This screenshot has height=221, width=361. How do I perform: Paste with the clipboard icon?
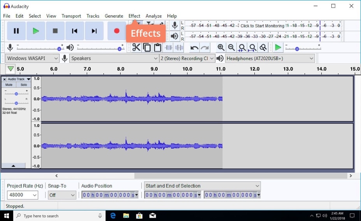pyautogui.click(x=158, y=48)
